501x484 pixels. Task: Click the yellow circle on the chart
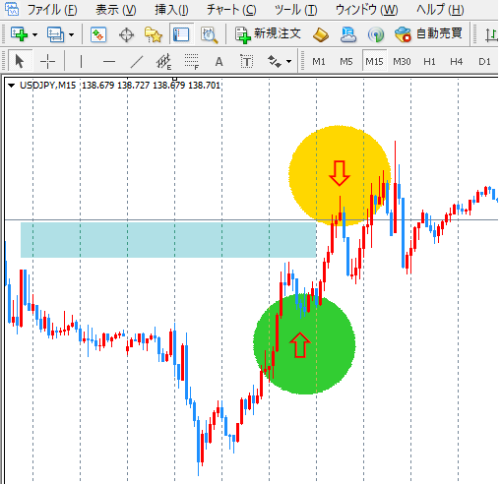(x=340, y=175)
